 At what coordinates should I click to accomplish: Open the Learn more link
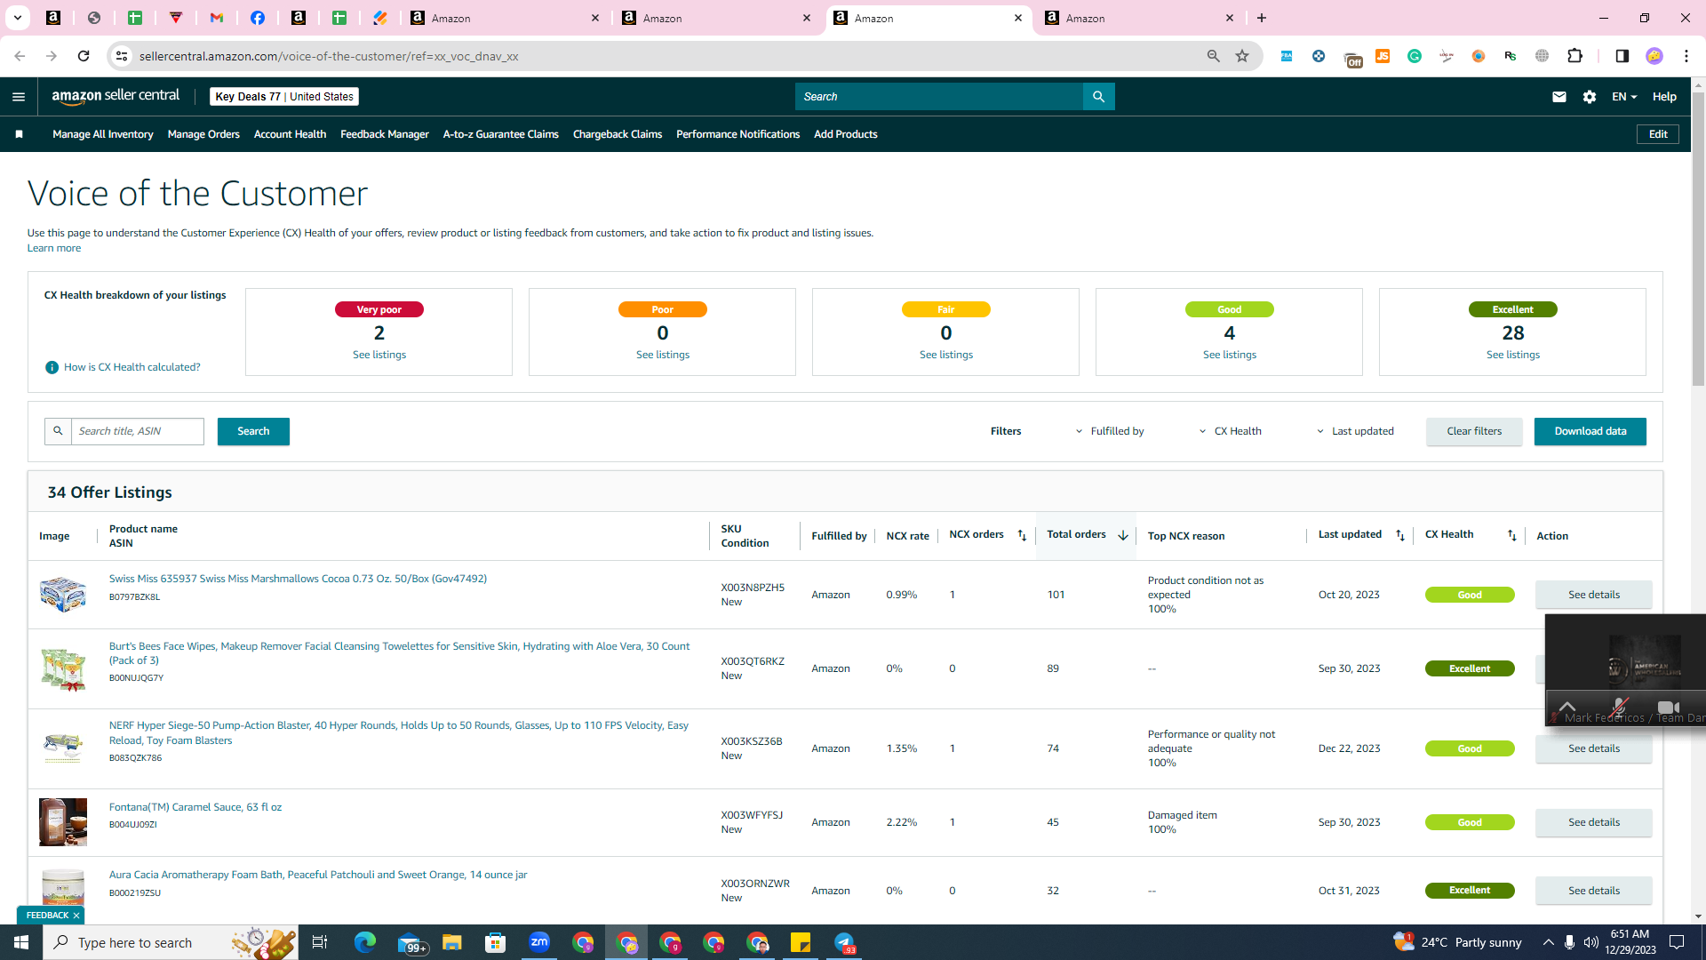pos(54,248)
